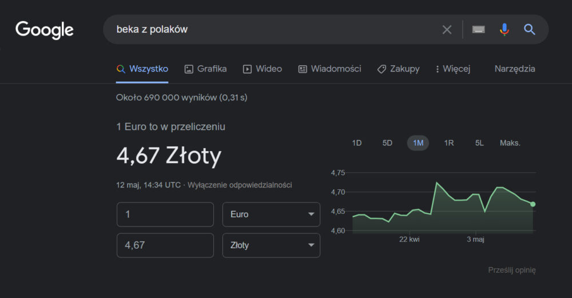Click the 1 Euro to w przeliczeniu text
Viewport: 572px width, 298px height.
click(x=170, y=127)
